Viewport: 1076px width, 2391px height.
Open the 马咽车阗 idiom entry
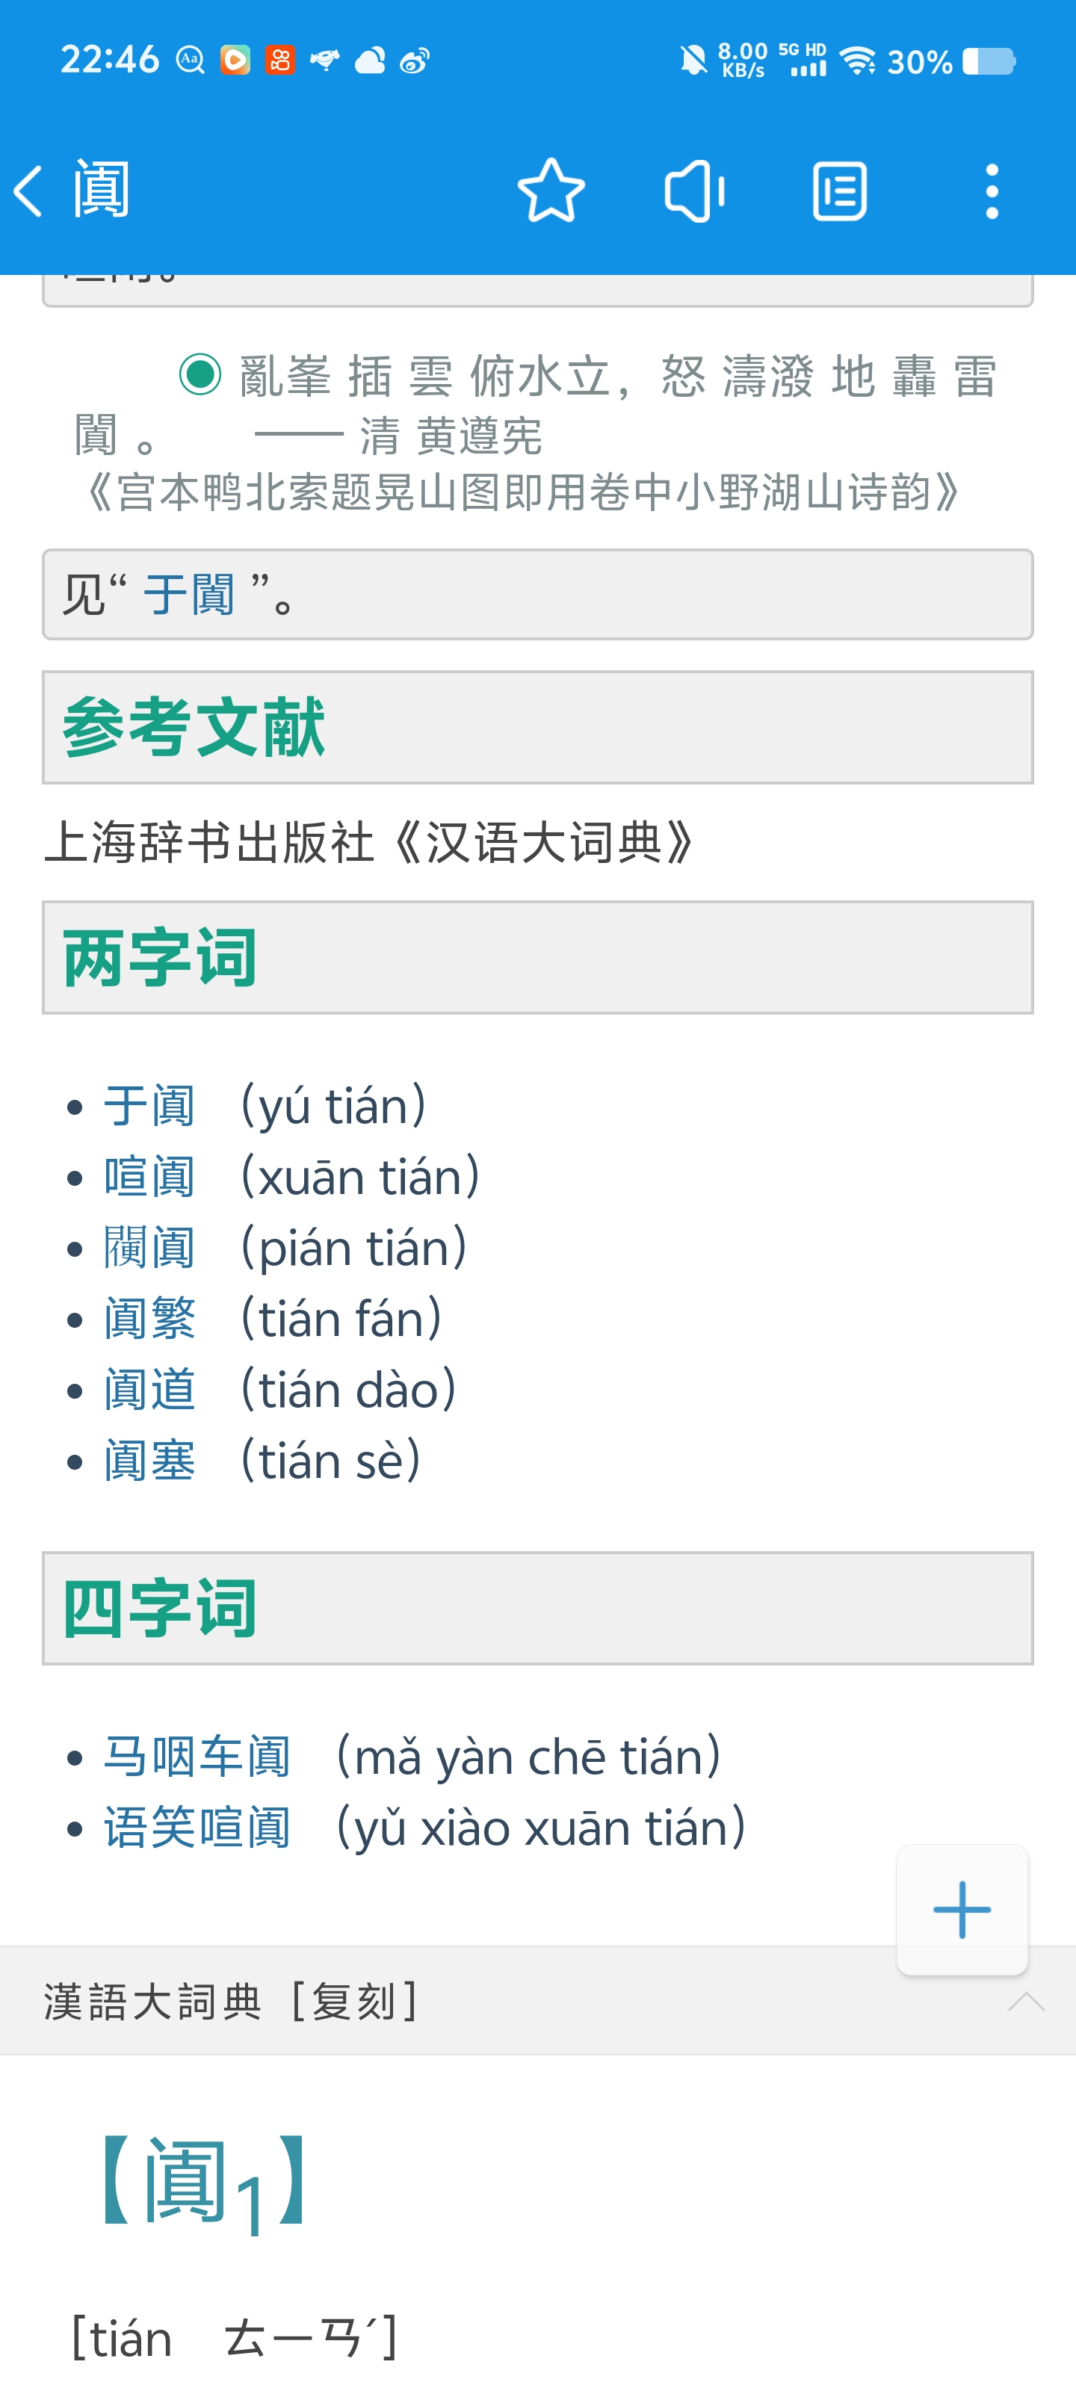coord(197,1757)
